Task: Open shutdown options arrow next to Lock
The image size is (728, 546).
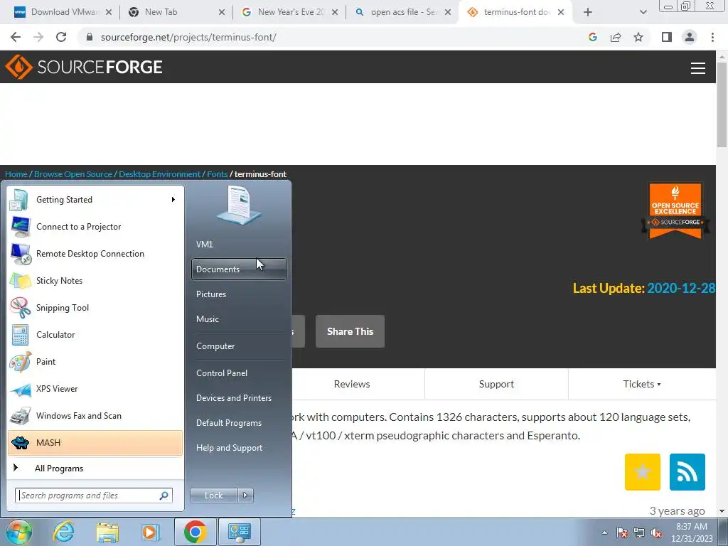Action: click(x=245, y=496)
